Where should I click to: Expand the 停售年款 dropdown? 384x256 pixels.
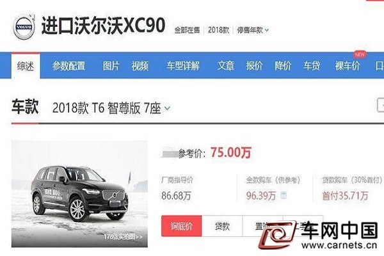(253, 30)
